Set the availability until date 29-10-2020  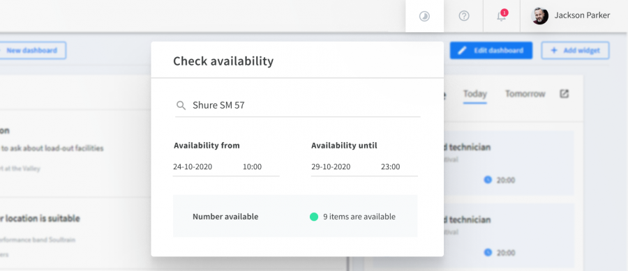(331, 167)
